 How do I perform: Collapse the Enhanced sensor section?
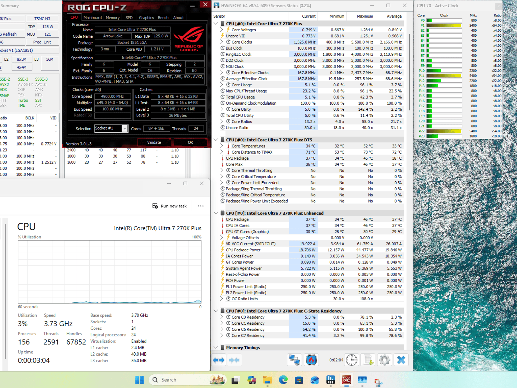coord(216,213)
